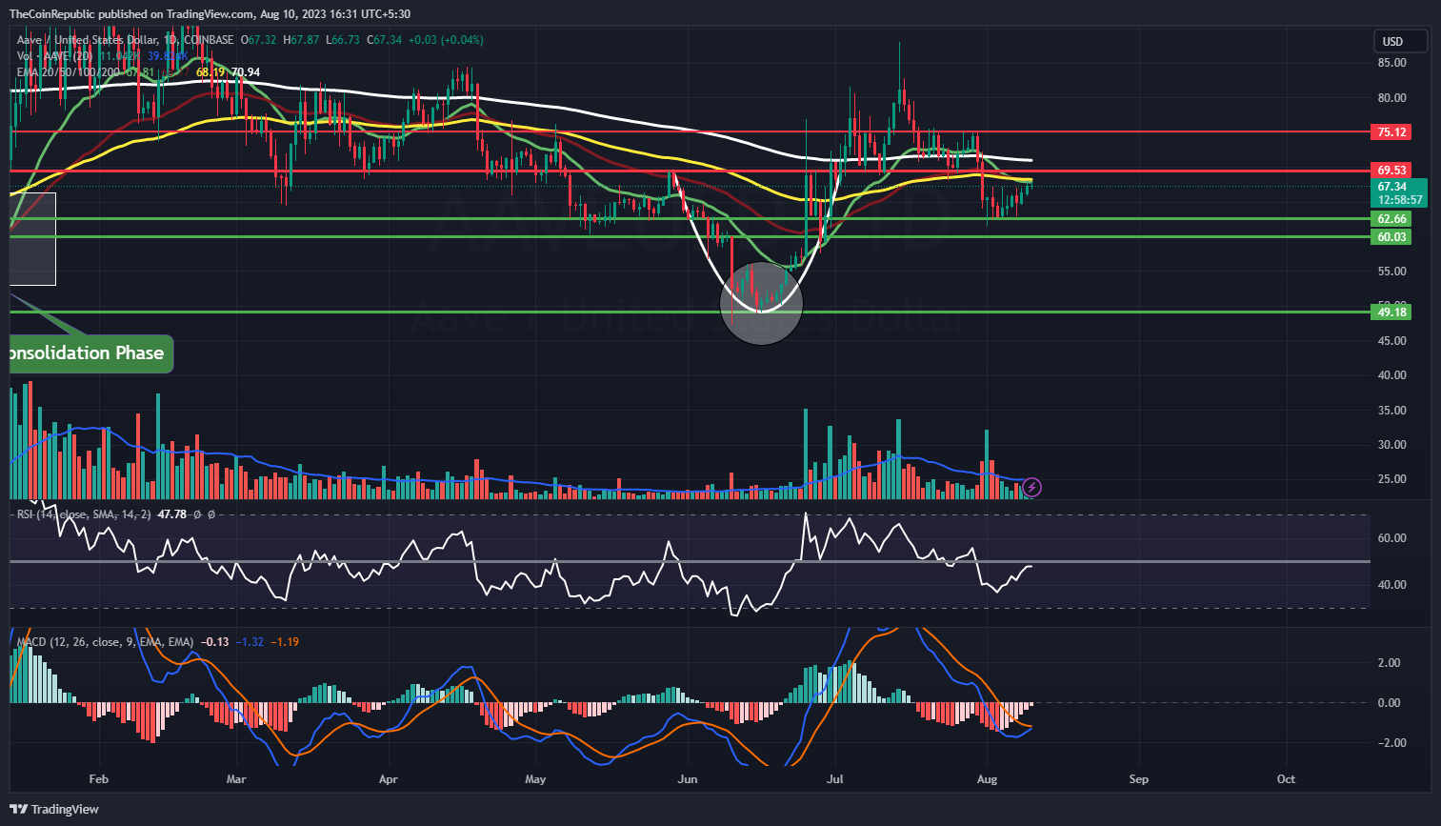
Task: Click the 45.00 tick on price axis
Action: coord(1392,340)
